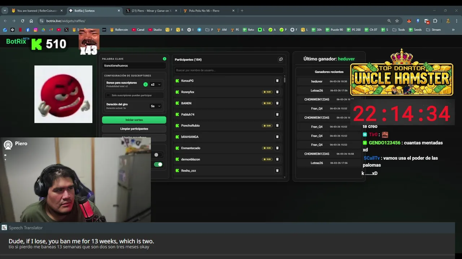Open the 5s spin duration dropdown
Screen dimensions: 462x259
[x=156, y=106]
